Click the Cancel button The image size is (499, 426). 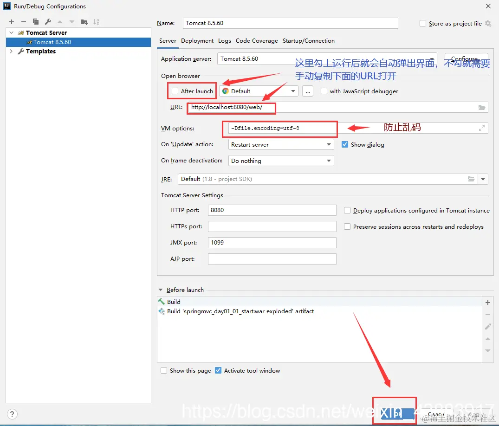(436, 414)
